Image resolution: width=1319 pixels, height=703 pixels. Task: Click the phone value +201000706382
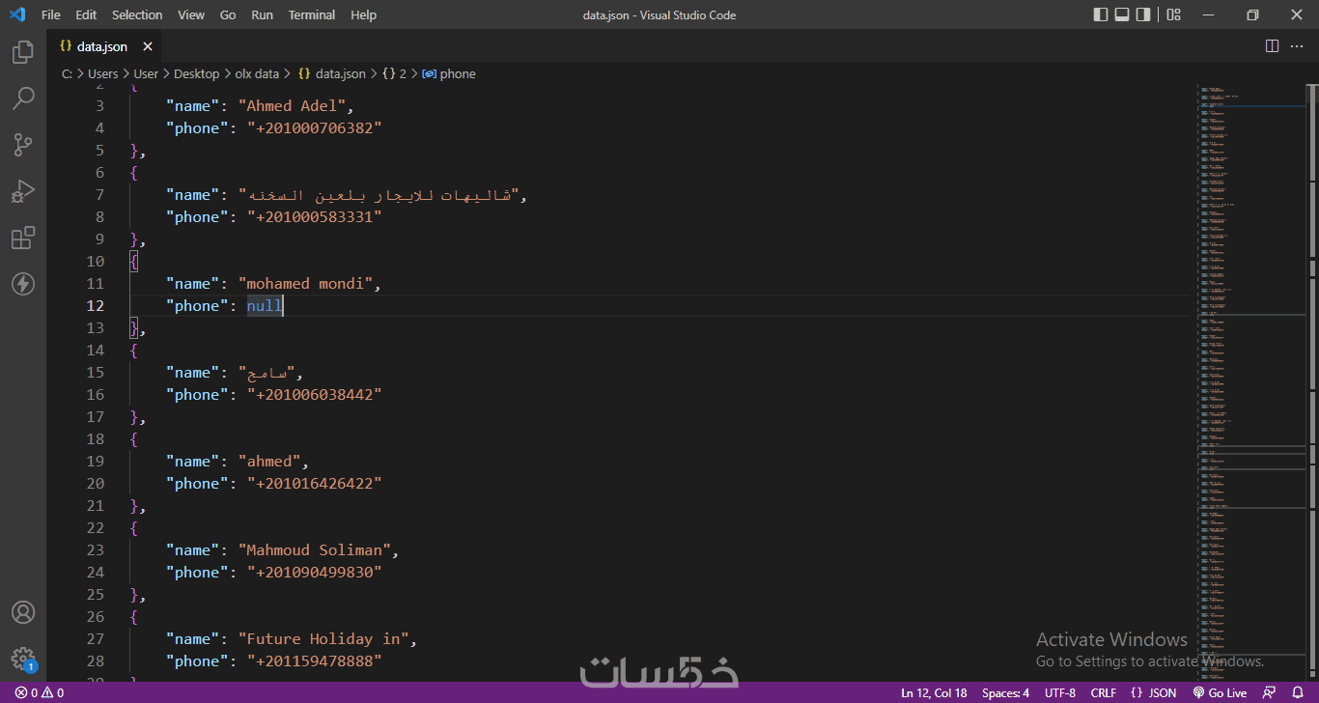coord(315,128)
